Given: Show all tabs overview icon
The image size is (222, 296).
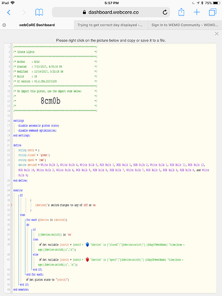Looking at the screenshot, I should pos(213,12).
